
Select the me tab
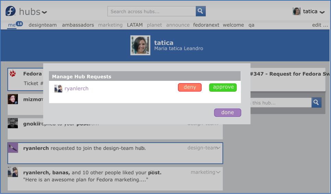12,25
